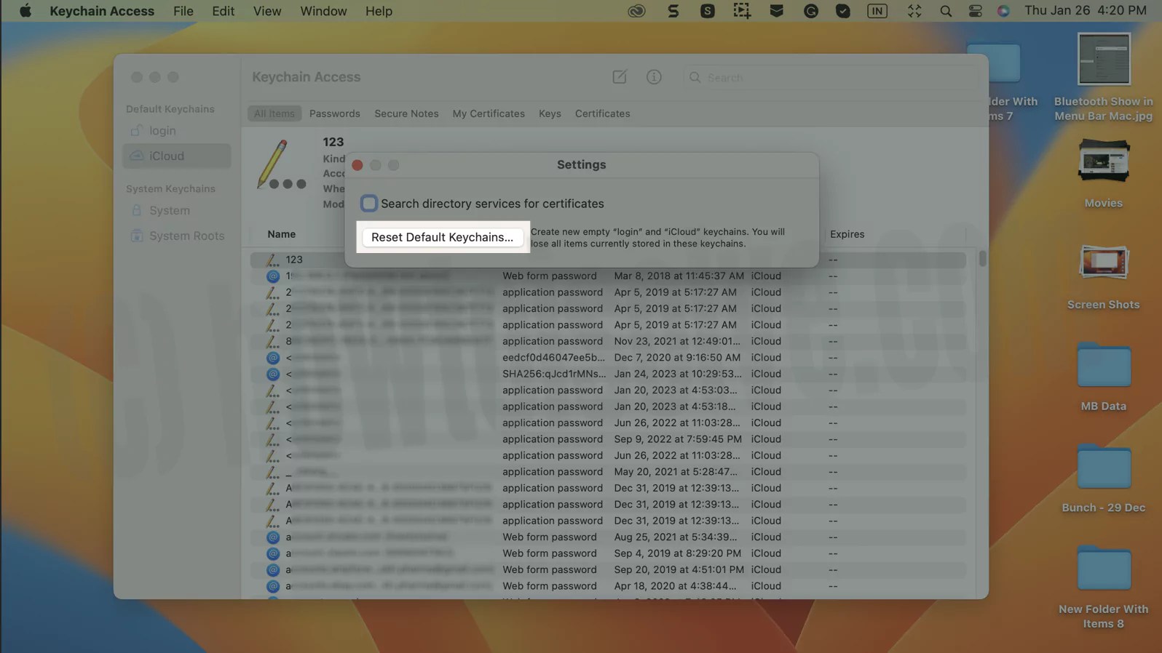Screen dimensions: 1162x653
Task: Open the compose new item icon
Action: (x=620, y=77)
